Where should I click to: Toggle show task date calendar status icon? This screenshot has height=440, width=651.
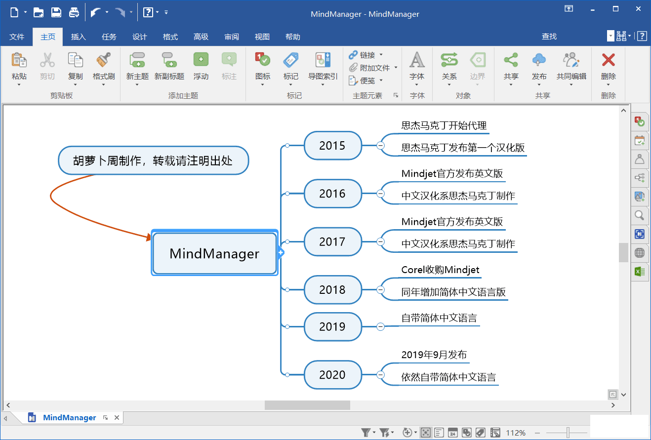(x=452, y=433)
